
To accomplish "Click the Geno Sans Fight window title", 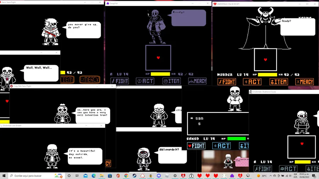I will (x=9, y=2).
